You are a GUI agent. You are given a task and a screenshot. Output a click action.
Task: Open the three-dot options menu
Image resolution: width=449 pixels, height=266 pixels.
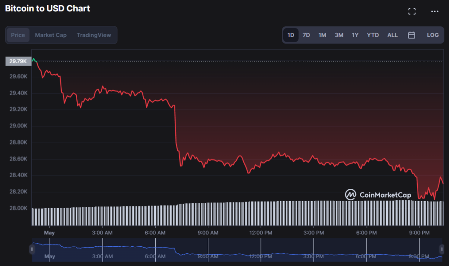[435, 11]
